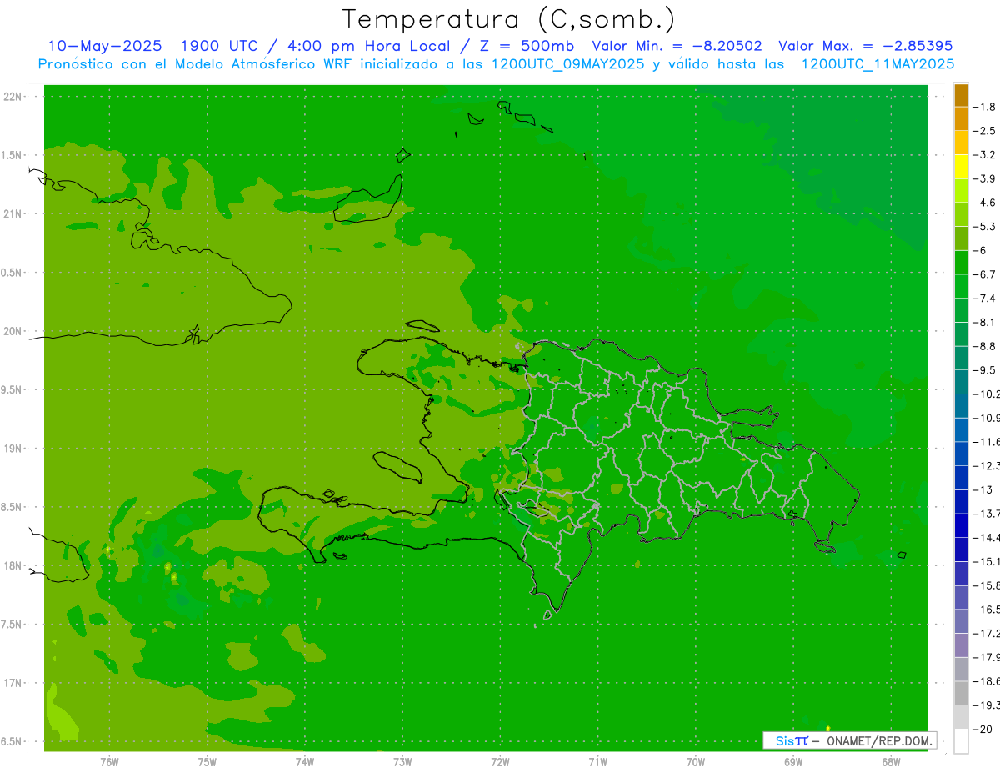Image resolution: width=1000 pixels, height=773 pixels.
Task: Click the amber swatch between -2.5 and -3.2
Action: 961,143
